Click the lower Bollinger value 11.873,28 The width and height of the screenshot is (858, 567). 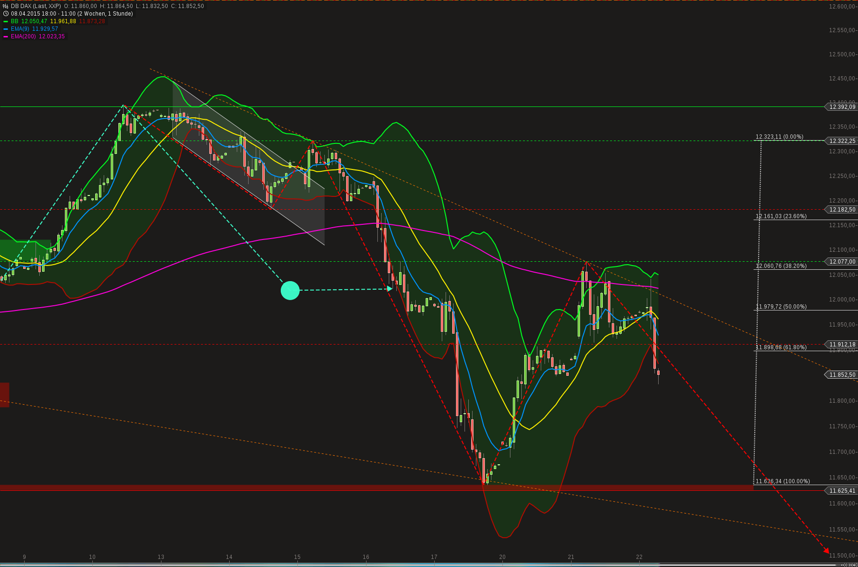click(92, 21)
